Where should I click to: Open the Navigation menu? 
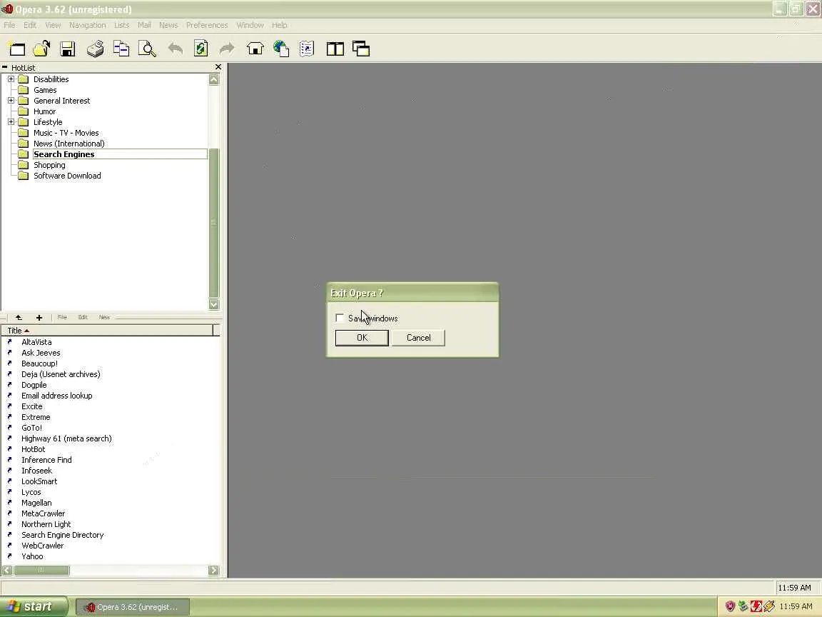[88, 25]
